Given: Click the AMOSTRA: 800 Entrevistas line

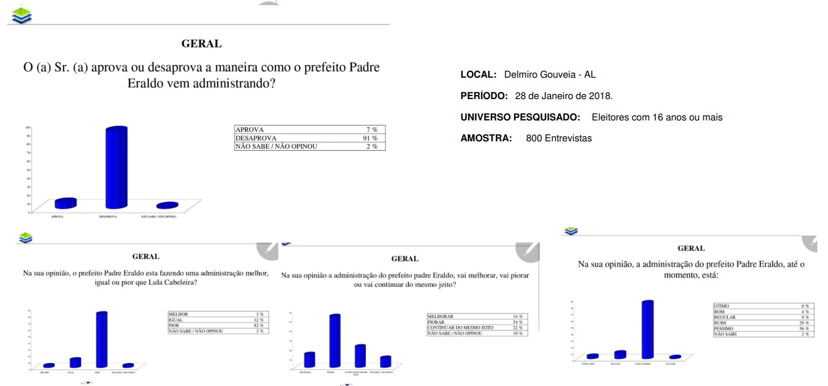Looking at the screenshot, I should 526,138.
